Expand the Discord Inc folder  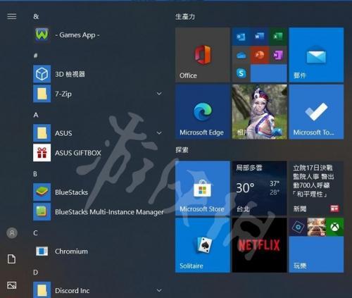click(159, 290)
